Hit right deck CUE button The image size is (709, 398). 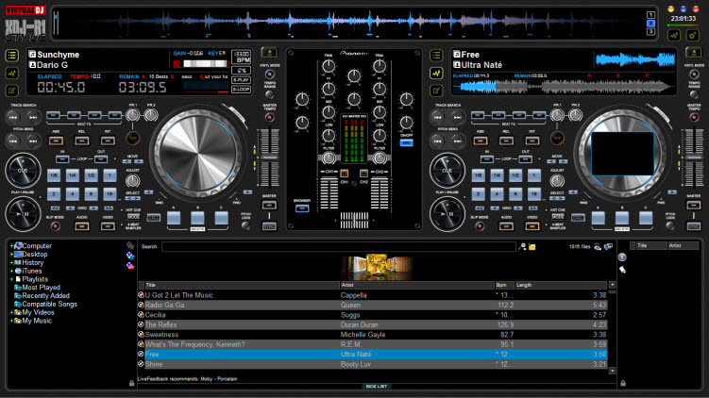pos(447,171)
